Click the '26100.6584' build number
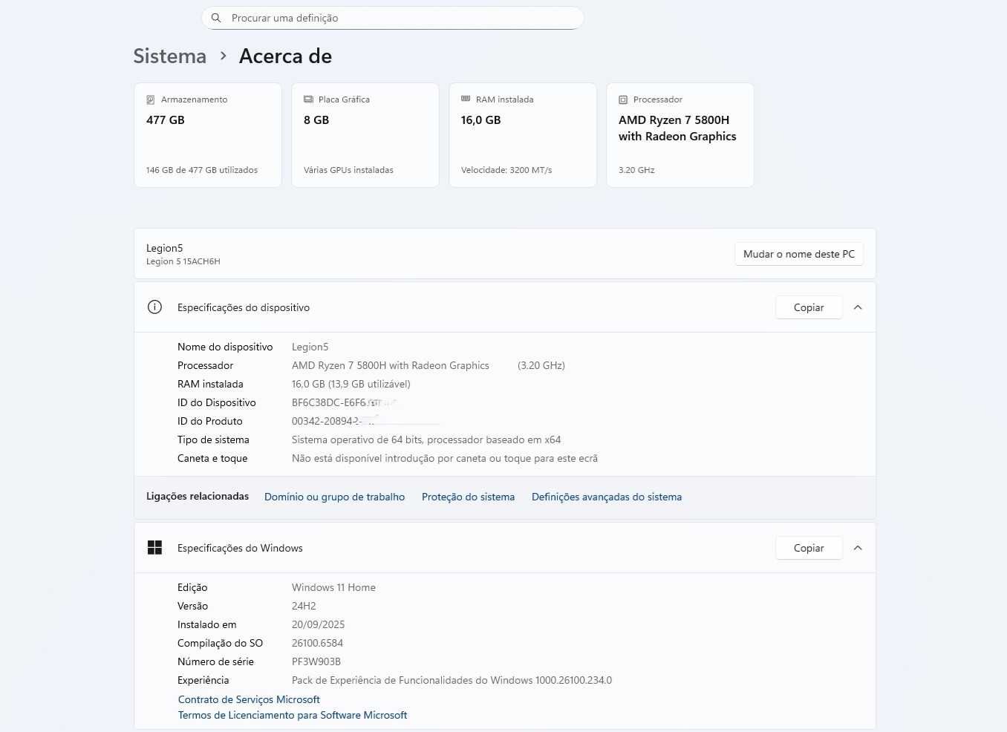The width and height of the screenshot is (1007, 732). 317,643
